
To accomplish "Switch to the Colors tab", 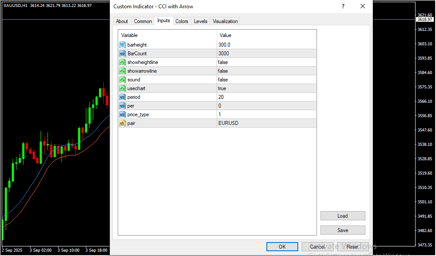I will pos(182,21).
